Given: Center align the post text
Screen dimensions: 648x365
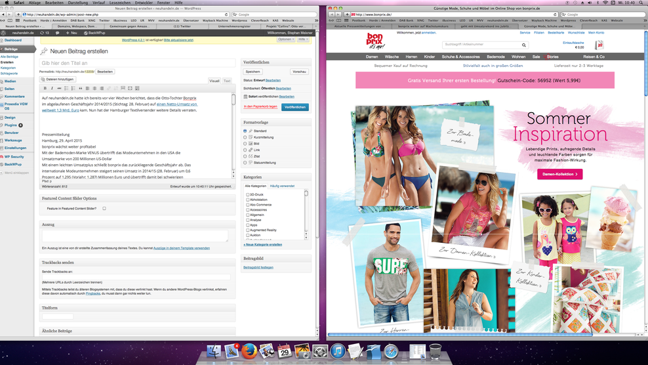Looking at the screenshot, I should pyautogui.click(x=94, y=88).
